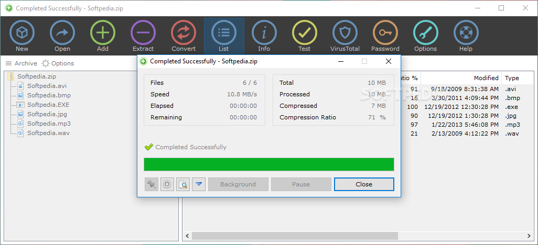Click the .mp3 type cell

pos(513,125)
